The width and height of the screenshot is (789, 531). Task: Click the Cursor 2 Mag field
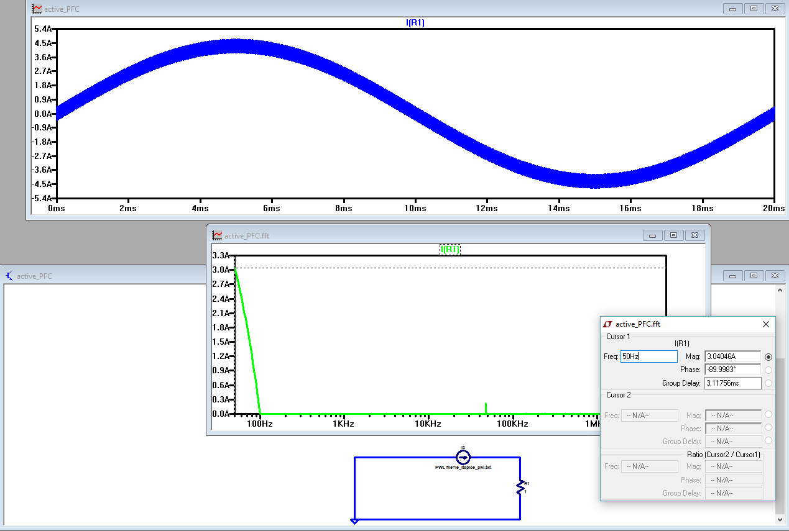point(732,415)
